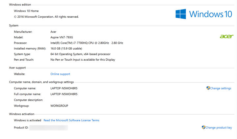
Task: Click the green Acer logo
Action: 226,36
